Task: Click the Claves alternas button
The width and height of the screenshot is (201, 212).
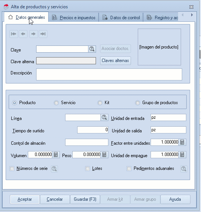Action: pos(116,61)
